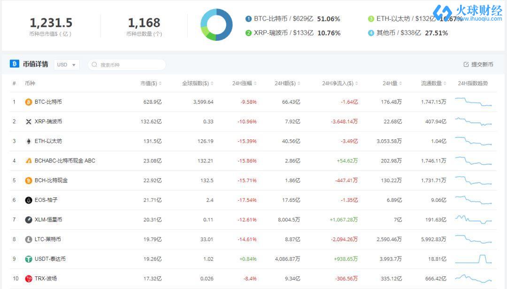
Task: Open TRX-波场 coin details
Action: click(x=46, y=279)
